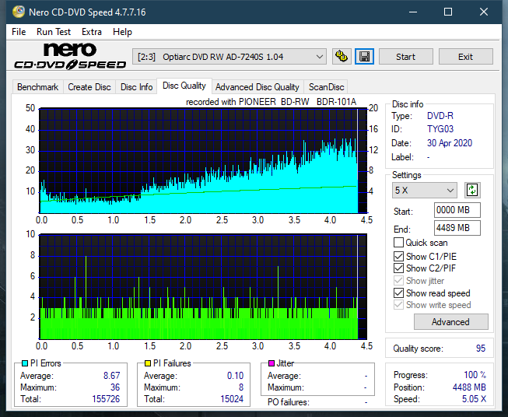Click the progress value 100 %
The height and width of the screenshot is (417, 508).
pyautogui.click(x=475, y=375)
